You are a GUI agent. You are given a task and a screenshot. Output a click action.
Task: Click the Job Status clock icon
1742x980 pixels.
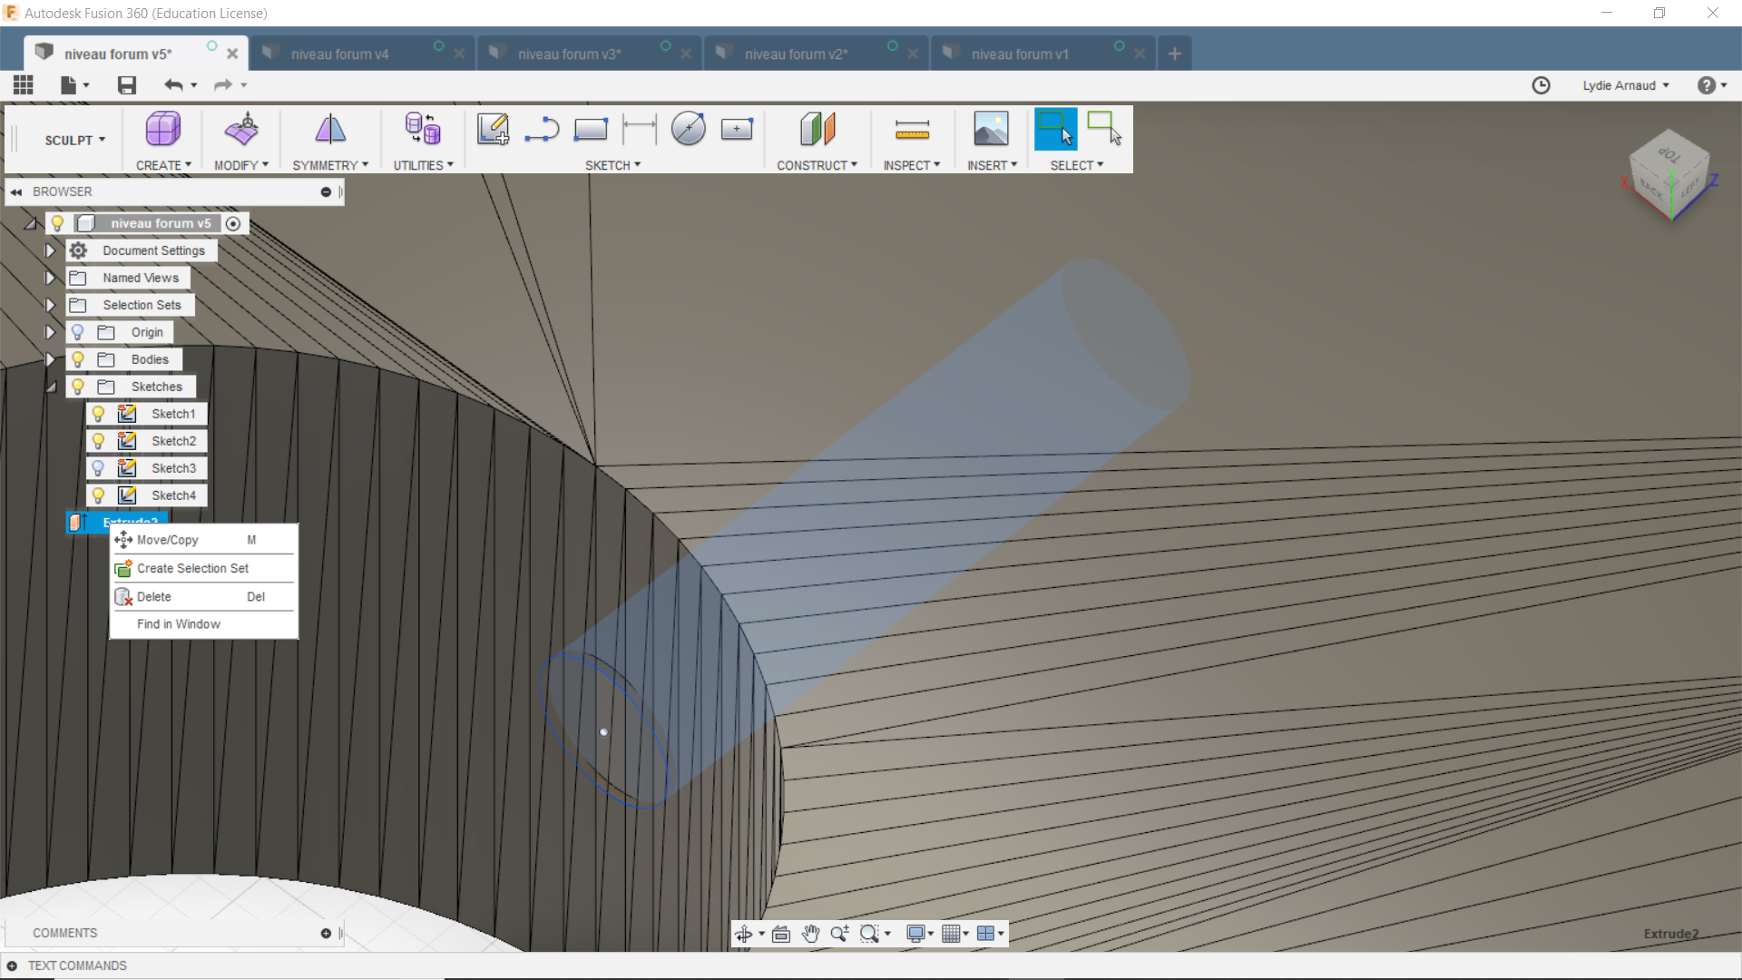click(1541, 85)
